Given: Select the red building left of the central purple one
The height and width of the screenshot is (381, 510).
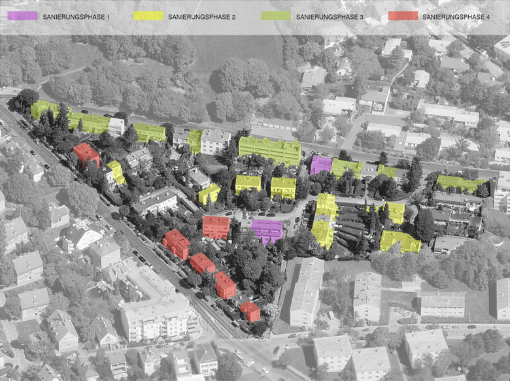Looking at the screenshot, I should tap(216, 227).
